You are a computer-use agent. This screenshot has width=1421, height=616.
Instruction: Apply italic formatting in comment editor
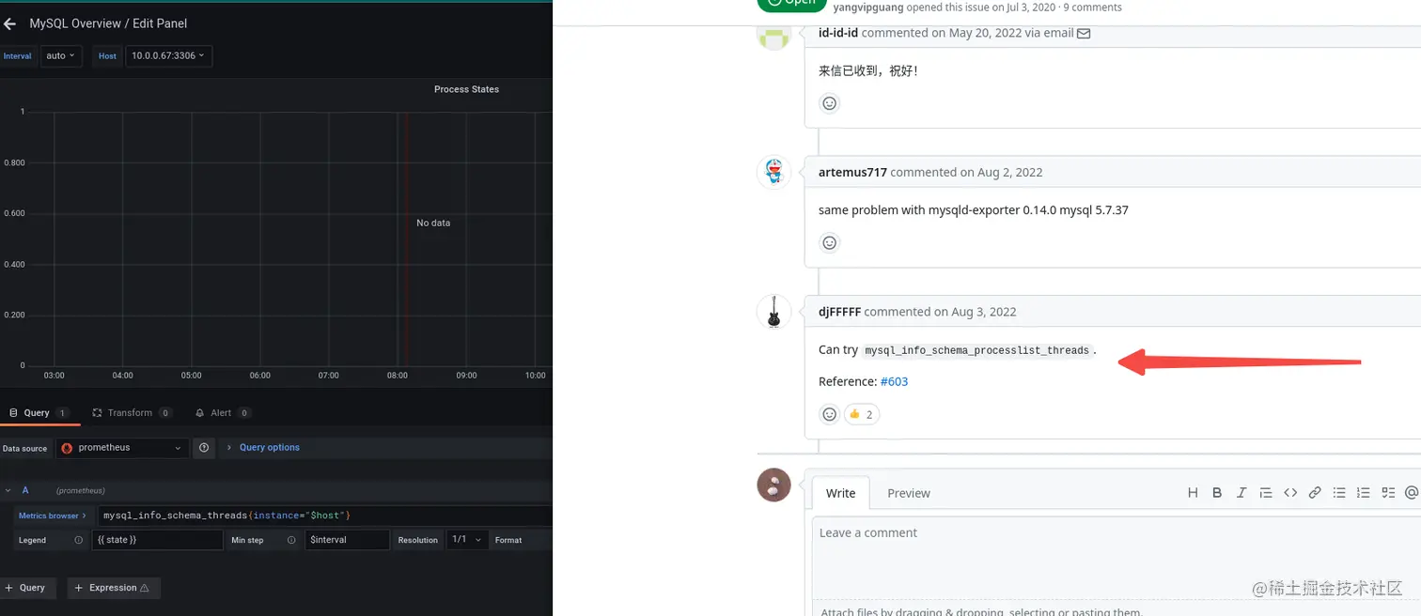pos(1241,493)
